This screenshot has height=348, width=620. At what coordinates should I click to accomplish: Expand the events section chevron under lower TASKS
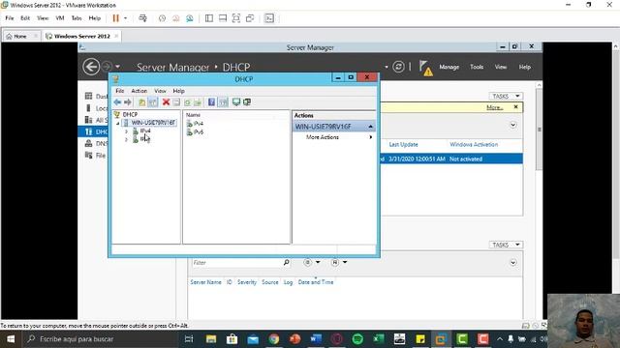click(x=512, y=263)
